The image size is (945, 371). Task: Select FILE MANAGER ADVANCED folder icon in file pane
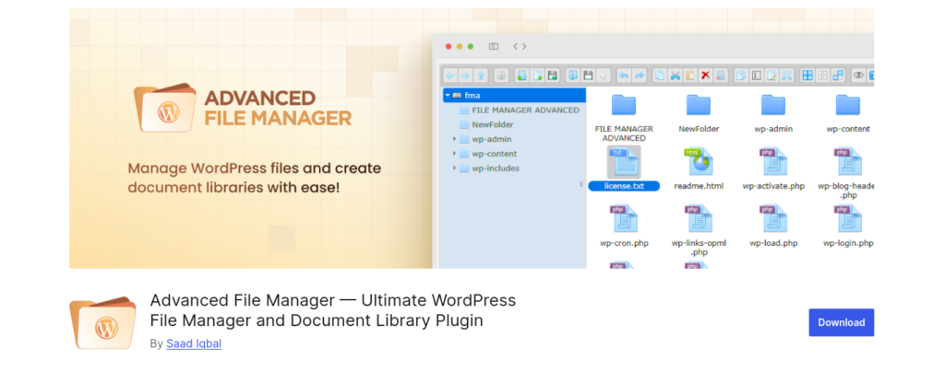pyautogui.click(x=624, y=105)
